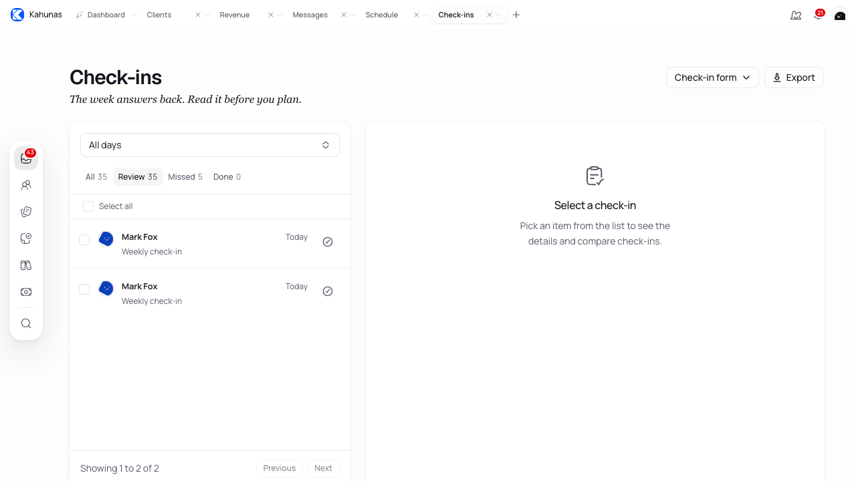Tick the Select all checkbox
The height and width of the screenshot is (481, 856).
[x=88, y=206]
